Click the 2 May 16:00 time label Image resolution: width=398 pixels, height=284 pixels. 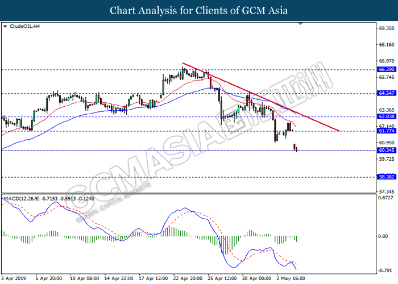coord(291,278)
